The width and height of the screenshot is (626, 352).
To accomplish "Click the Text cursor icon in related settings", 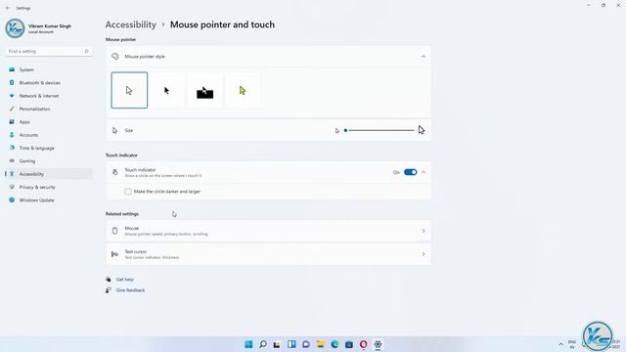I will pos(115,254).
